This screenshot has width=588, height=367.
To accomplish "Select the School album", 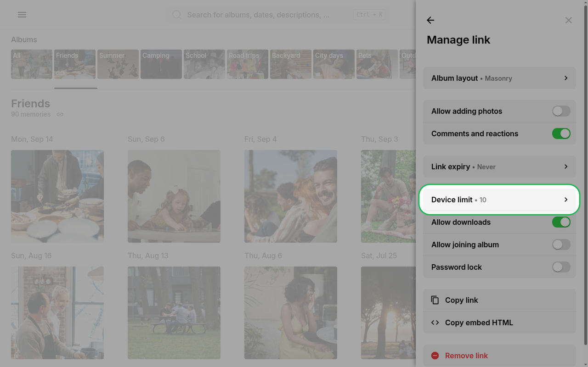I will pyautogui.click(x=204, y=64).
